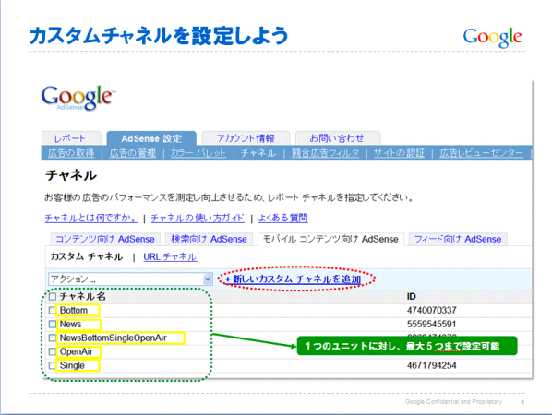The image size is (552, 415).
Task: Open the アクション dropdown
Action: (130, 279)
